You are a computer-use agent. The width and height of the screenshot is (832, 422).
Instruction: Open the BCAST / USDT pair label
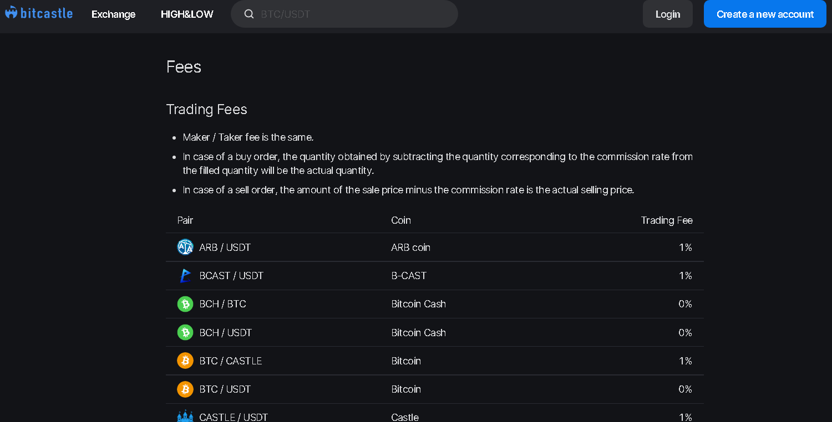click(231, 276)
